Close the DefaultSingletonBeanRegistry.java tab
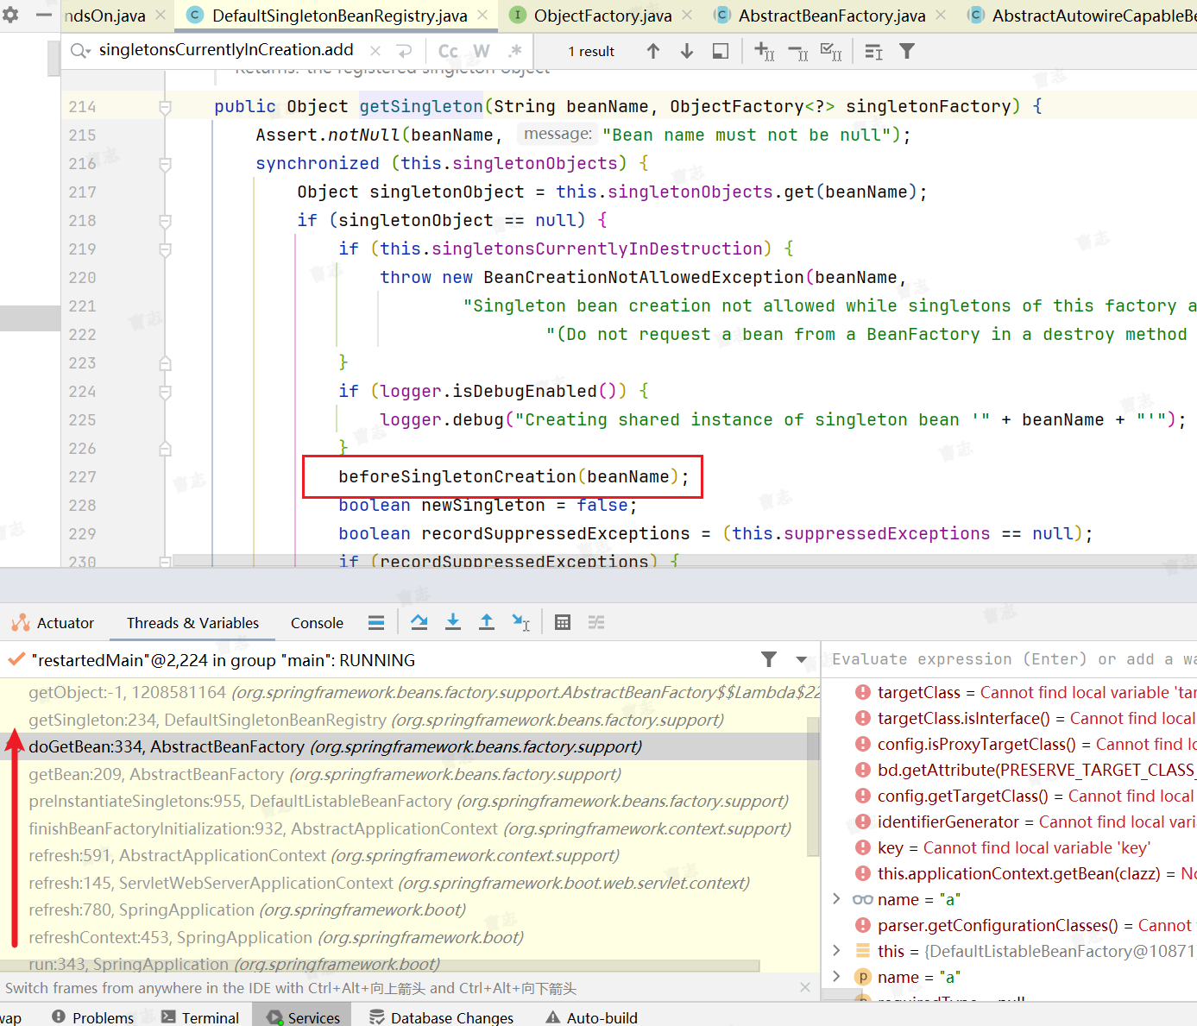 tap(482, 16)
